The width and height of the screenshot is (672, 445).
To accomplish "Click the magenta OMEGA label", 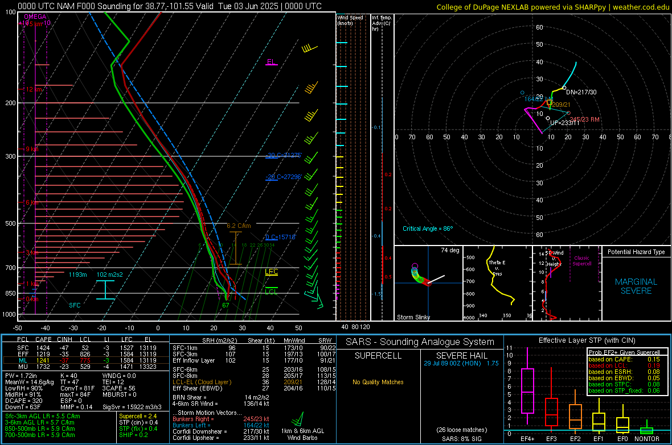I will 35,16.
